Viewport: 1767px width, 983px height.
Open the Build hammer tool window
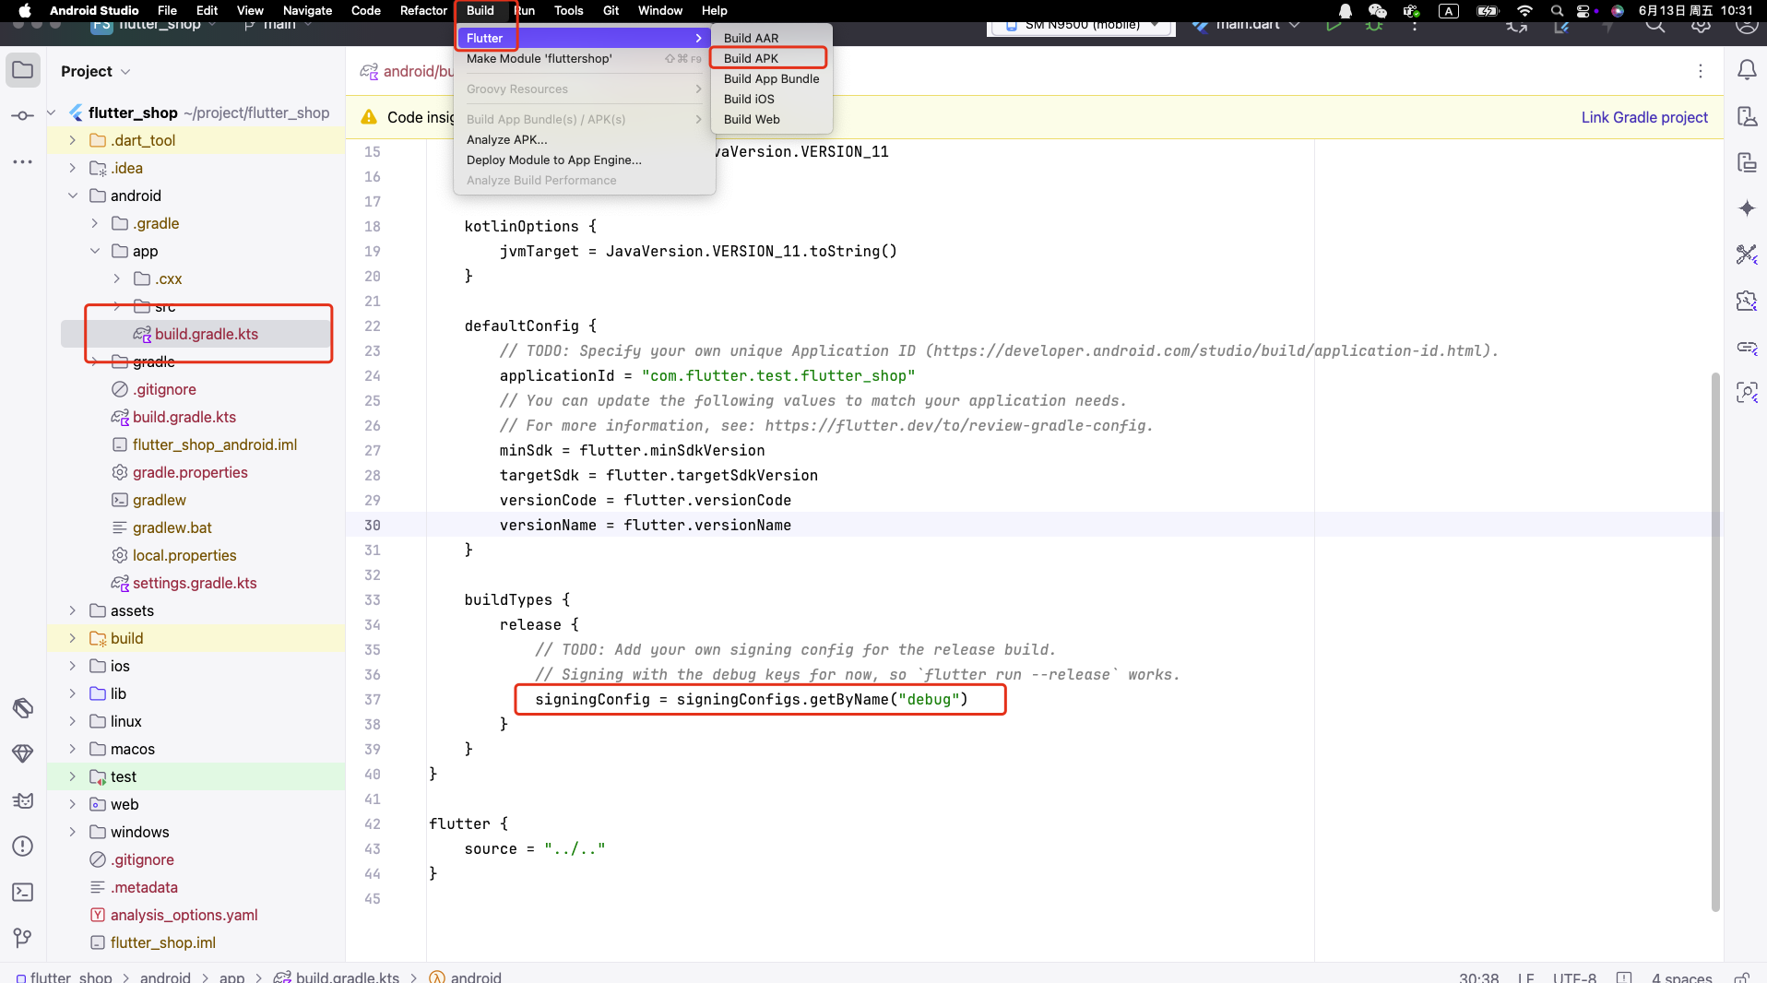23,708
